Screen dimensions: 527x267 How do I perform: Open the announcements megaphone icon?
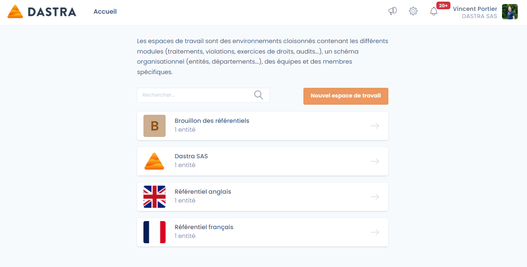pos(392,11)
